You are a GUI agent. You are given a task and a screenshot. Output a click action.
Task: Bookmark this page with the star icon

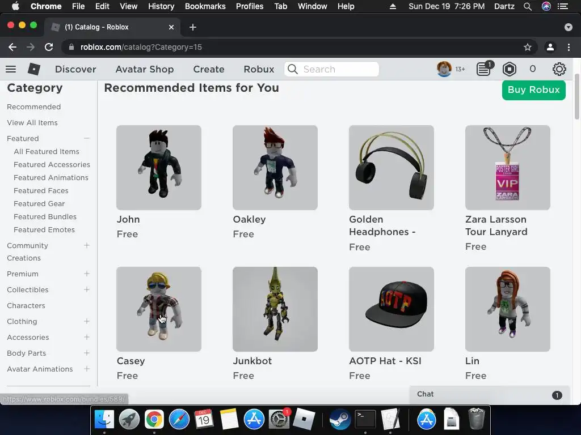(x=527, y=47)
